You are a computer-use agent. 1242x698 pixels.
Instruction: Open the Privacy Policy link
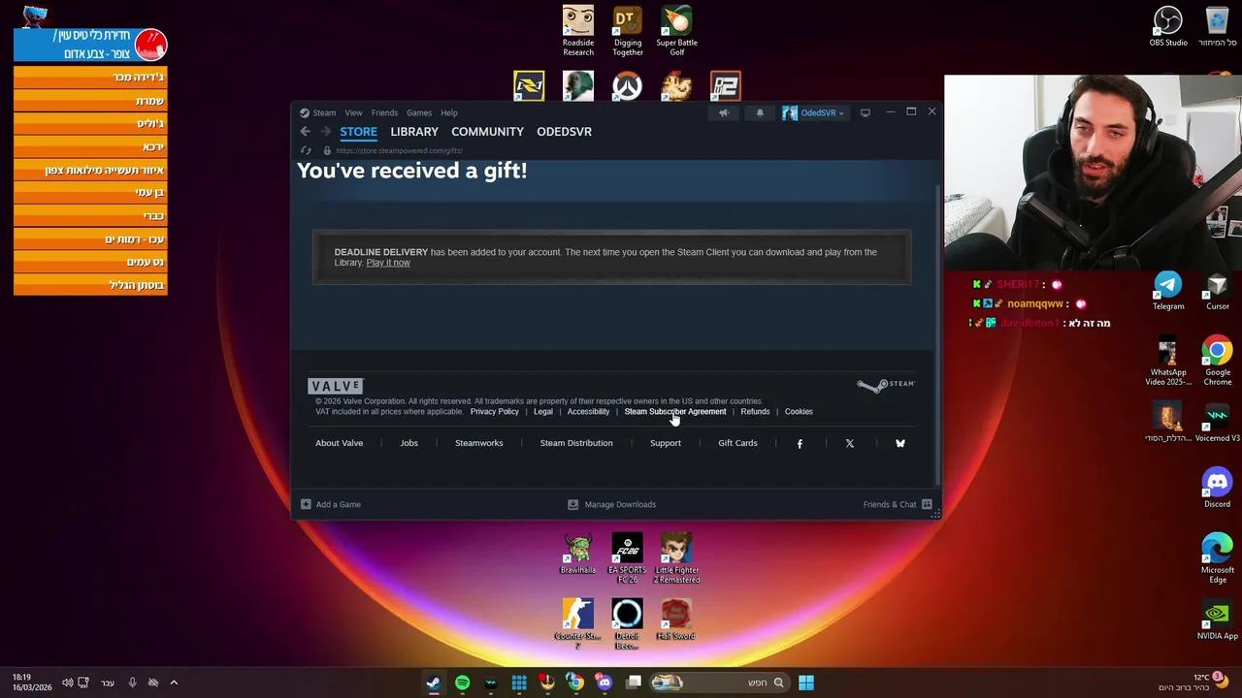coord(494,411)
